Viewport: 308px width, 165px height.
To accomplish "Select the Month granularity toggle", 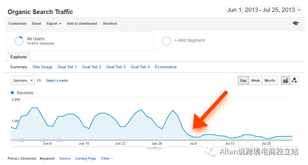I will (x=269, y=80).
